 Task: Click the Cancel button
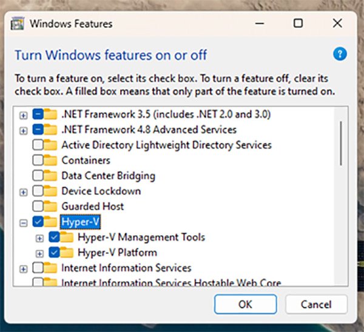pos(316,304)
